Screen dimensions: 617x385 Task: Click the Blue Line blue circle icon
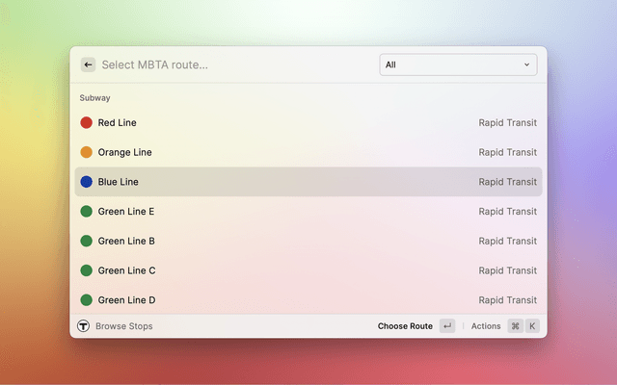point(86,182)
